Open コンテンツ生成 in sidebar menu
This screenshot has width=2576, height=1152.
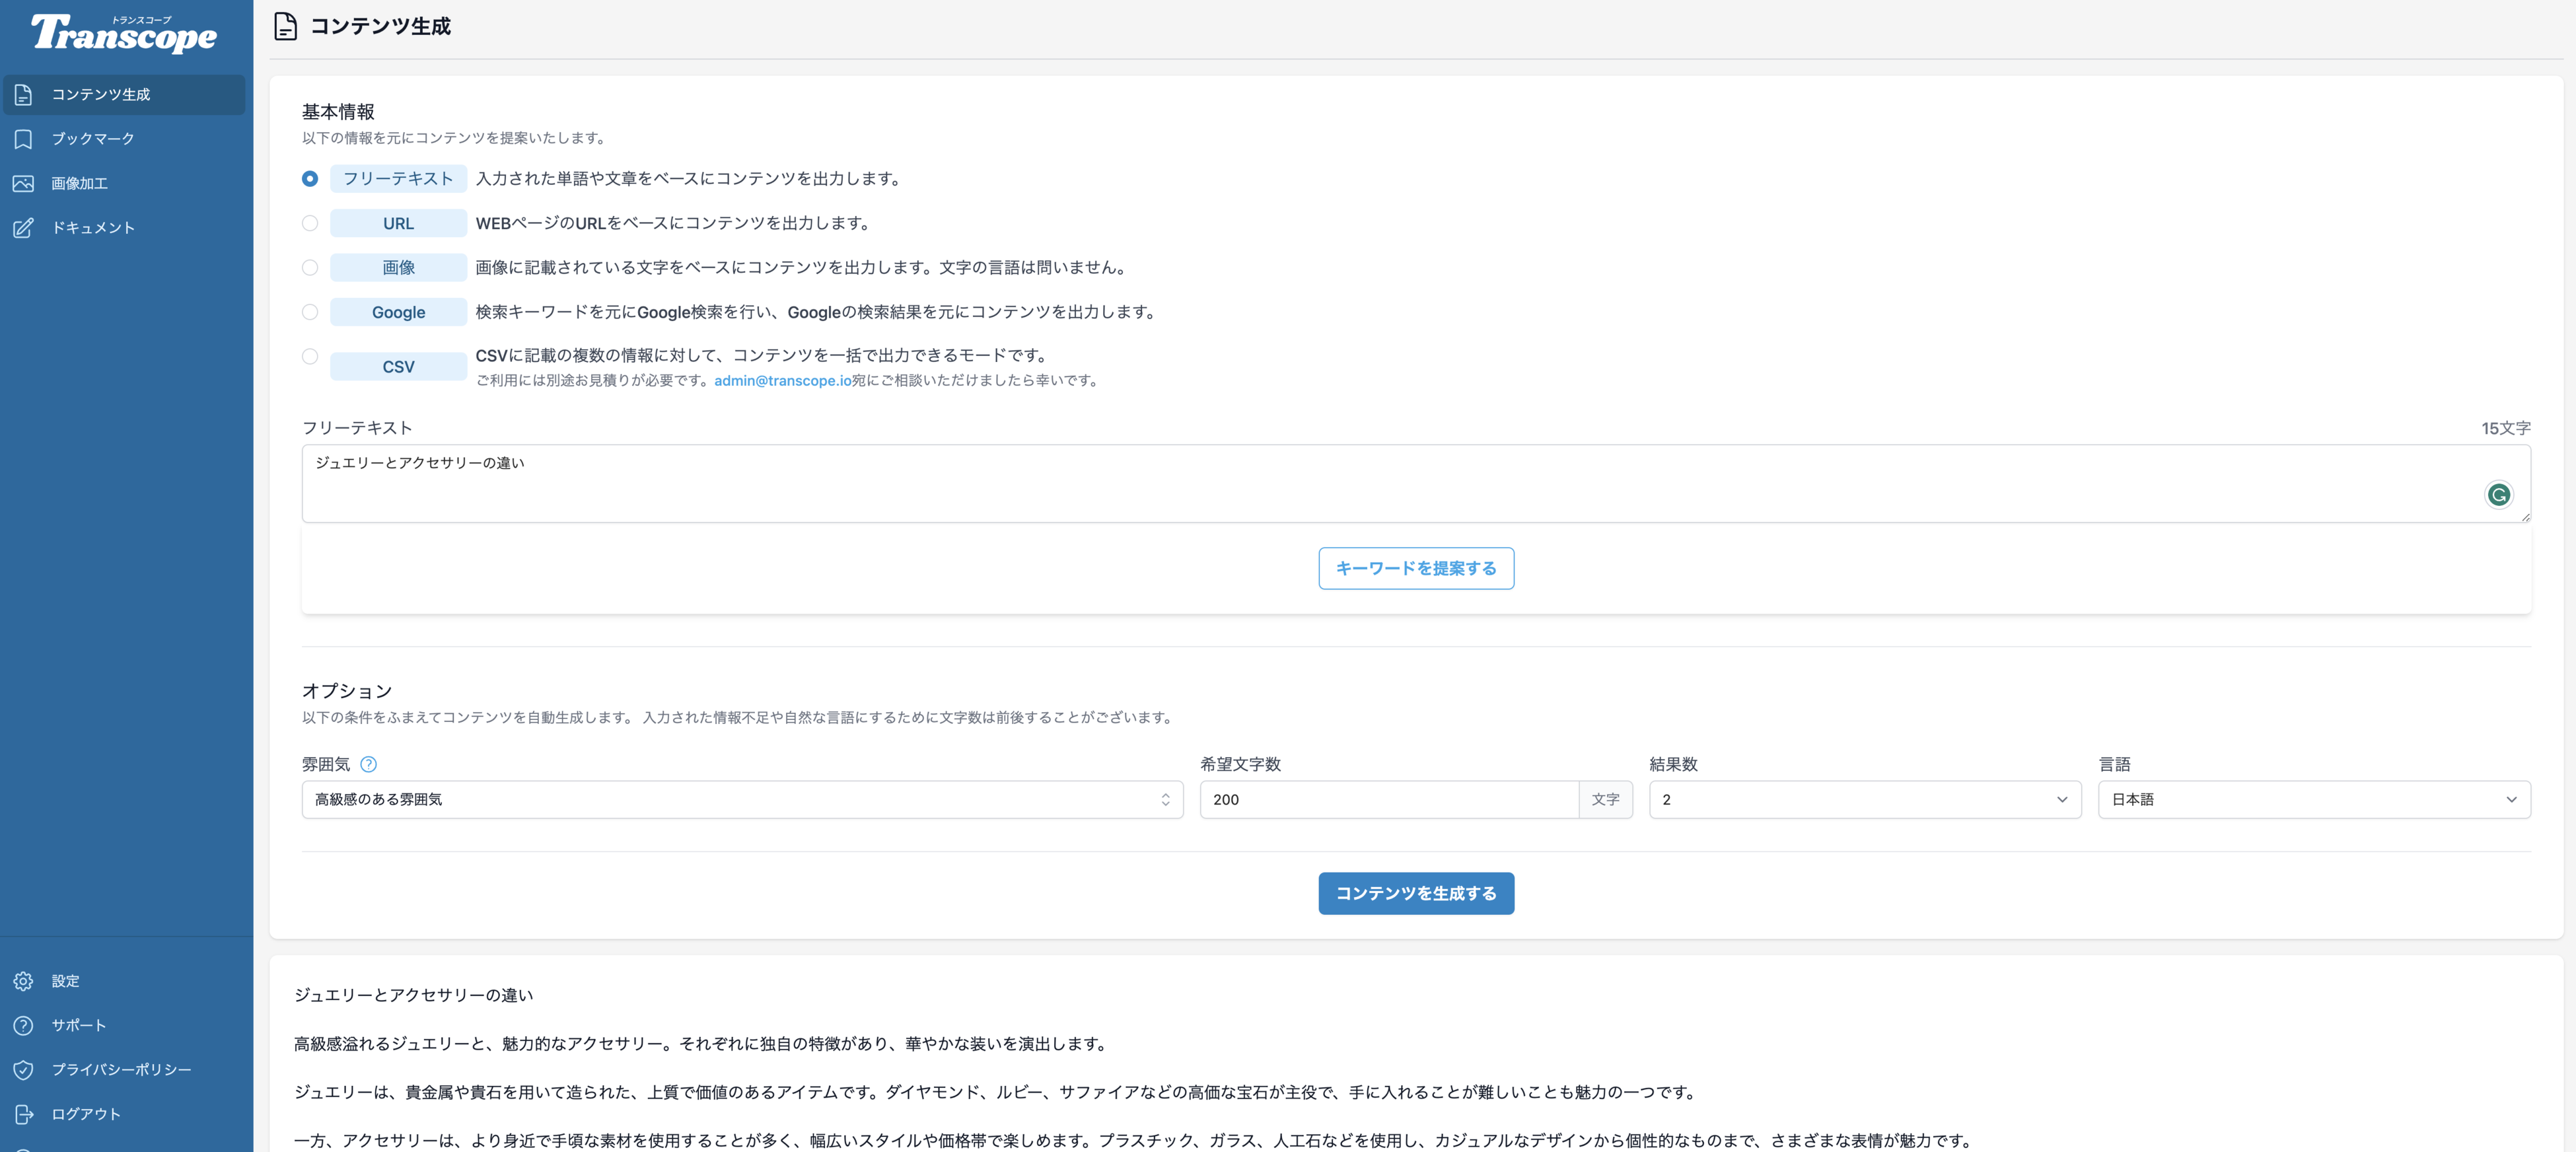(x=101, y=94)
